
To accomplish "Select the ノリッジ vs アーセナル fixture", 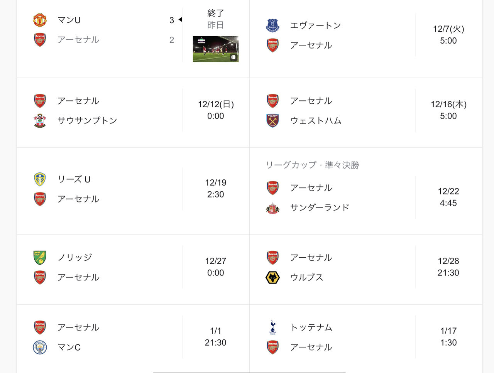I will click(116, 267).
